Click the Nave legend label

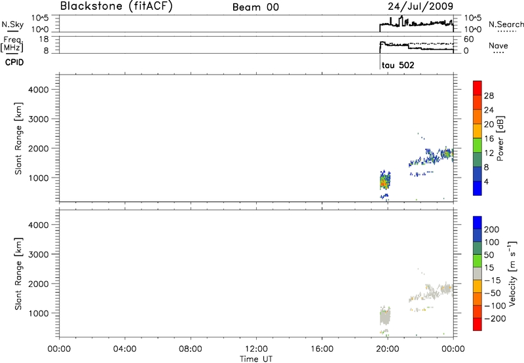(x=498, y=46)
